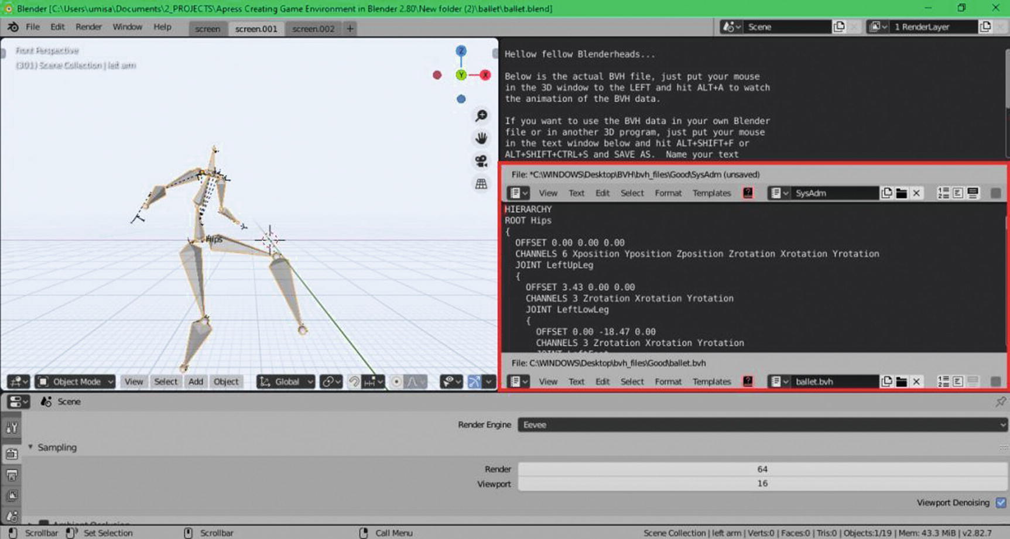Toggle the gizmo display button in the viewport header
The height and width of the screenshot is (539, 1010).
(474, 382)
